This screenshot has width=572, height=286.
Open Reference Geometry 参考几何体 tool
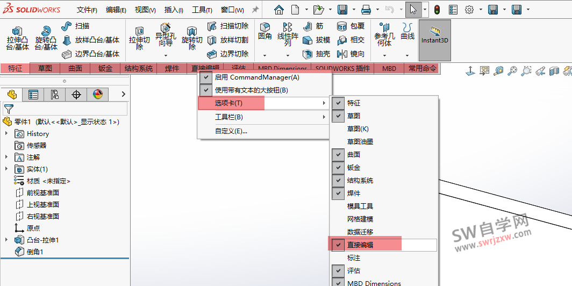(x=384, y=34)
